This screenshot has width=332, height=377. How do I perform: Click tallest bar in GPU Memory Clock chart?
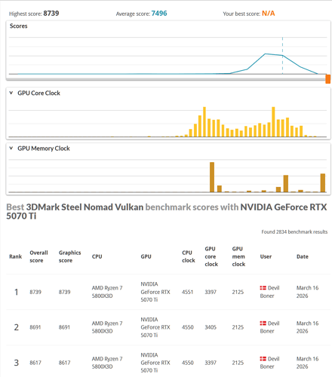coord(212,177)
